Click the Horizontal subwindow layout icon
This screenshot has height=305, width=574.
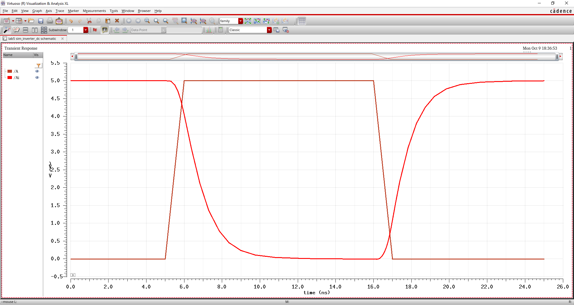pos(25,30)
